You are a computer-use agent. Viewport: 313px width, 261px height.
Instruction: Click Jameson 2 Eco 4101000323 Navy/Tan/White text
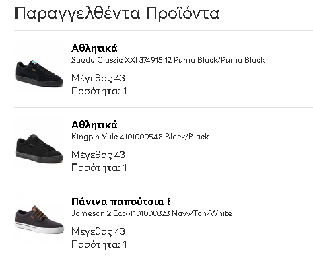(151, 213)
